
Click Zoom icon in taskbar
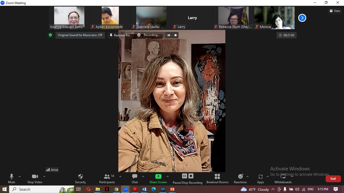point(126,189)
